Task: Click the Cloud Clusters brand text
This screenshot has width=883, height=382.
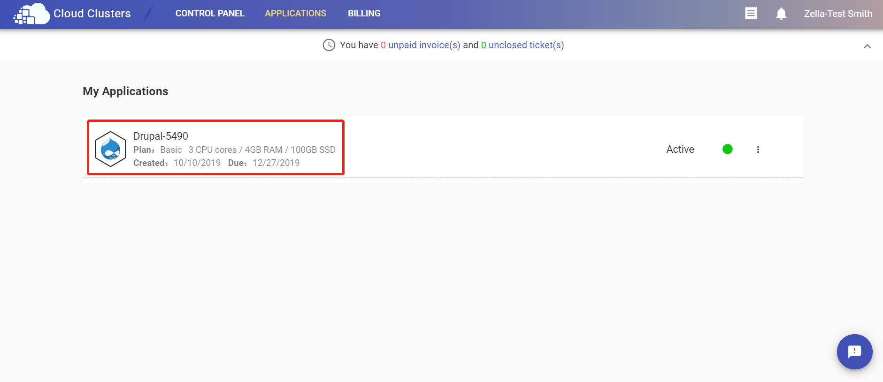Action: pos(92,14)
